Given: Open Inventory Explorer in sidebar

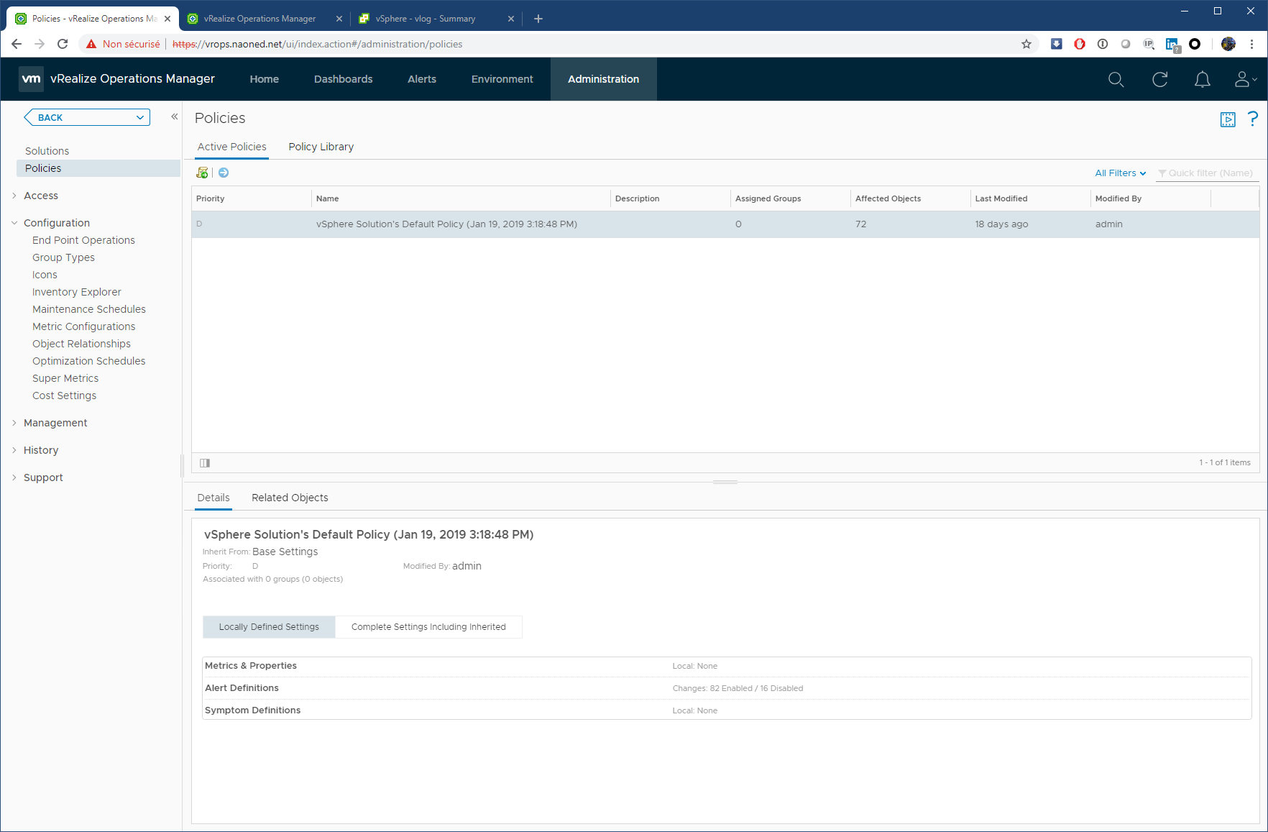Looking at the screenshot, I should point(76,292).
